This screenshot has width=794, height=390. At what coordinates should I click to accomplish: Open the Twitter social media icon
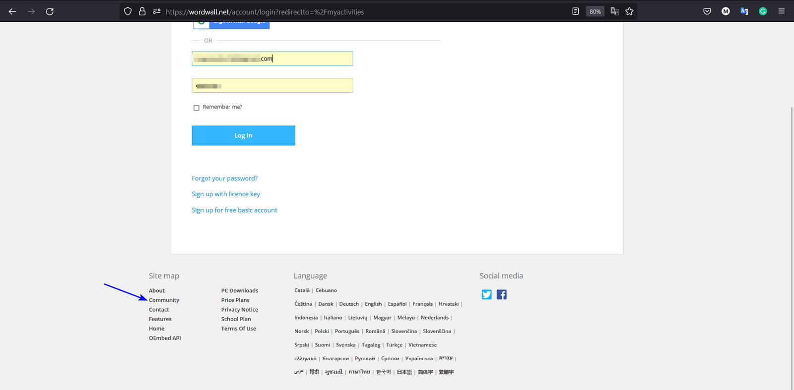[x=486, y=295]
